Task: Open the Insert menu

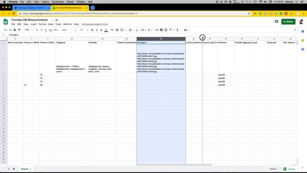Action: pos(34,24)
